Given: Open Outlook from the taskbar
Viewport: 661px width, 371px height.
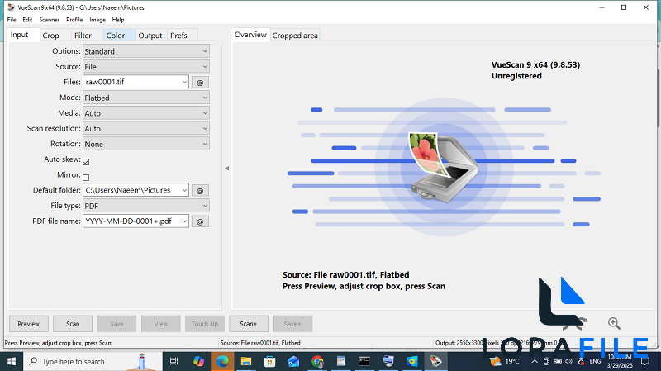Looking at the screenshot, I should click(x=293, y=361).
